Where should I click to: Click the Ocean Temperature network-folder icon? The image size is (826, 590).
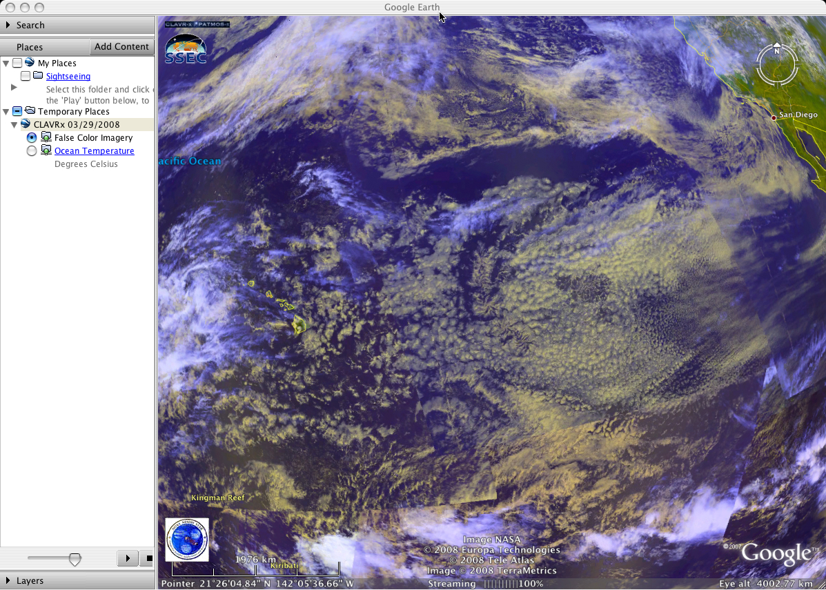pos(46,150)
